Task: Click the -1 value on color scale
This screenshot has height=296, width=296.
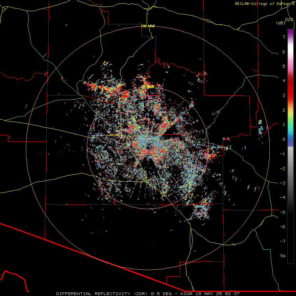Action: tap(283, 154)
